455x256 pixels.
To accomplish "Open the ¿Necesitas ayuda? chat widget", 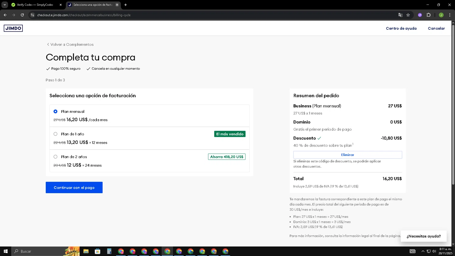I will point(423,236).
